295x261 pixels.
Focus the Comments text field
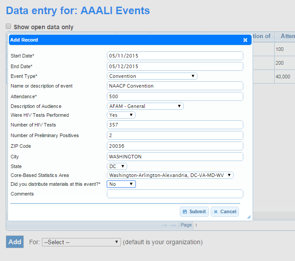pyautogui.click(x=175, y=194)
